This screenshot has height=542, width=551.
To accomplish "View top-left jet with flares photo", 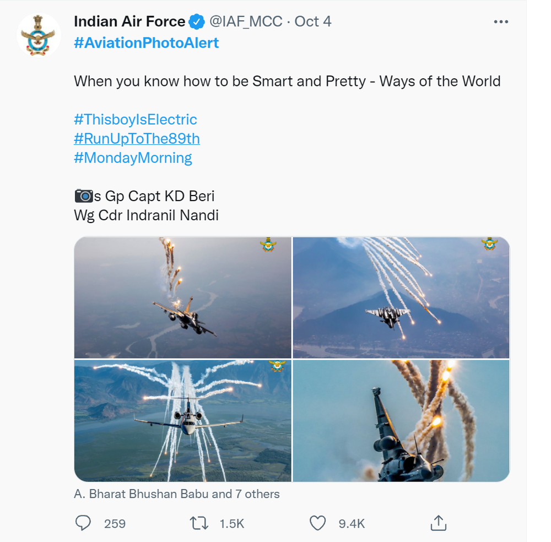I will [182, 297].
